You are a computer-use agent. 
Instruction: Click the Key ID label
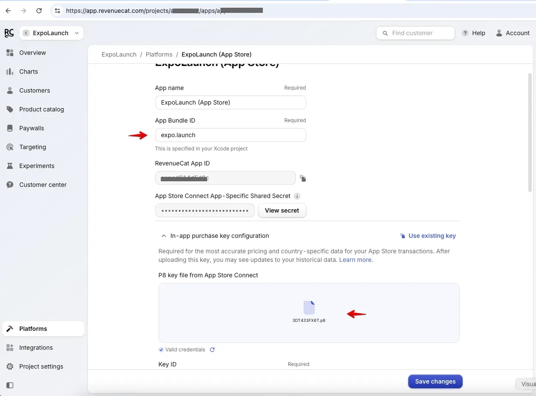pyautogui.click(x=168, y=364)
